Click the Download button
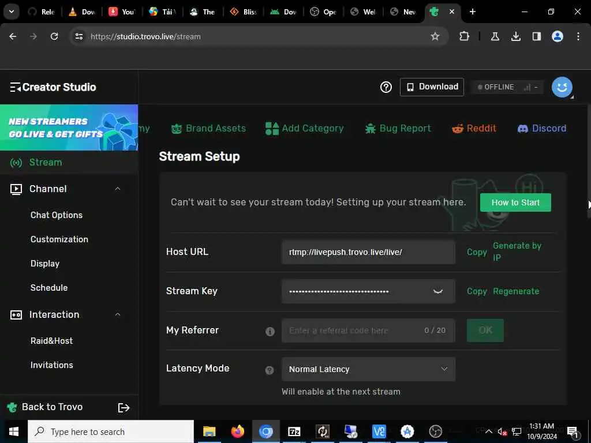The width and height of the screenshot is (591, 443). point(432,87)
